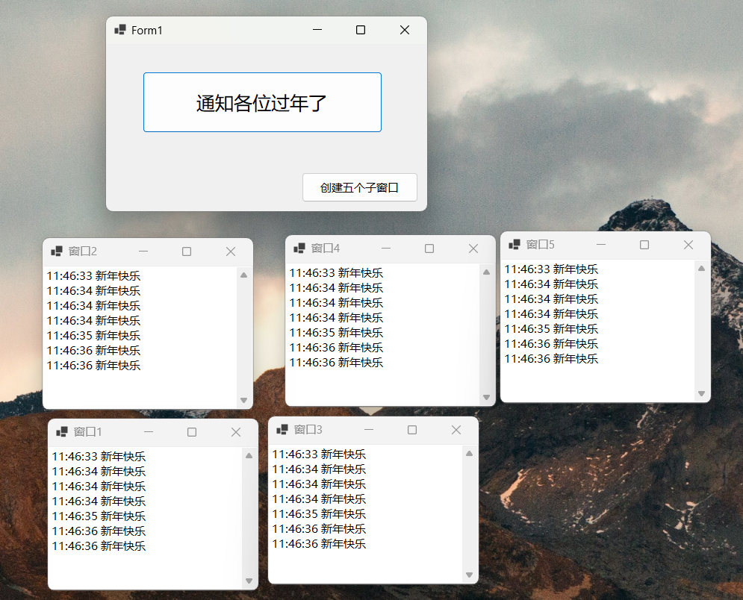Click the 11:46:33 新年快乐 line in 窗口1
Screen dimensions: 743x600
(x=99, y=456)
